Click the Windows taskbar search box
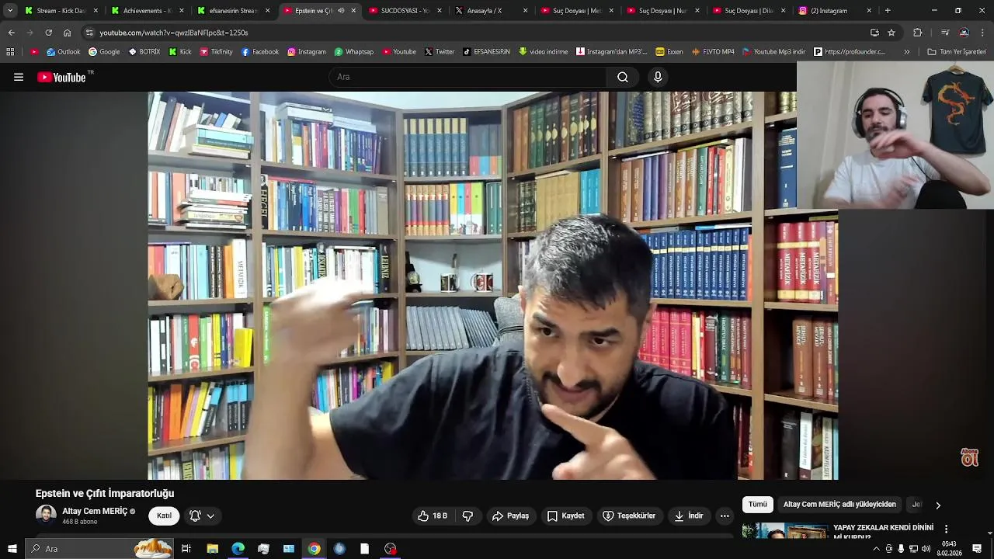994x559 pixels. tap(99, 549)
